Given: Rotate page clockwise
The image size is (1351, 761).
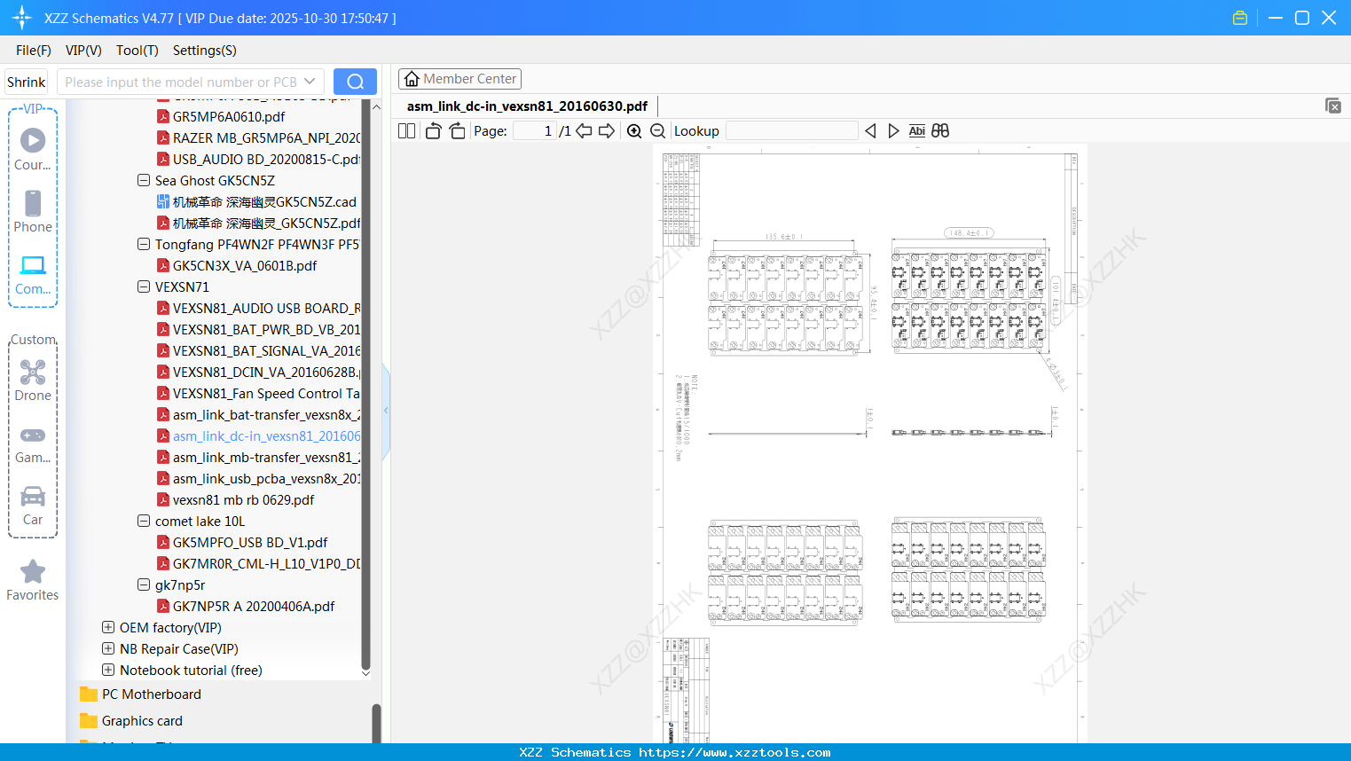Looking at the screenshot, I should pos(457,130).
